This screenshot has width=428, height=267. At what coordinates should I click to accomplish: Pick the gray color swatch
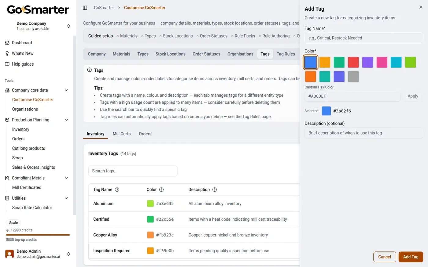353,77
